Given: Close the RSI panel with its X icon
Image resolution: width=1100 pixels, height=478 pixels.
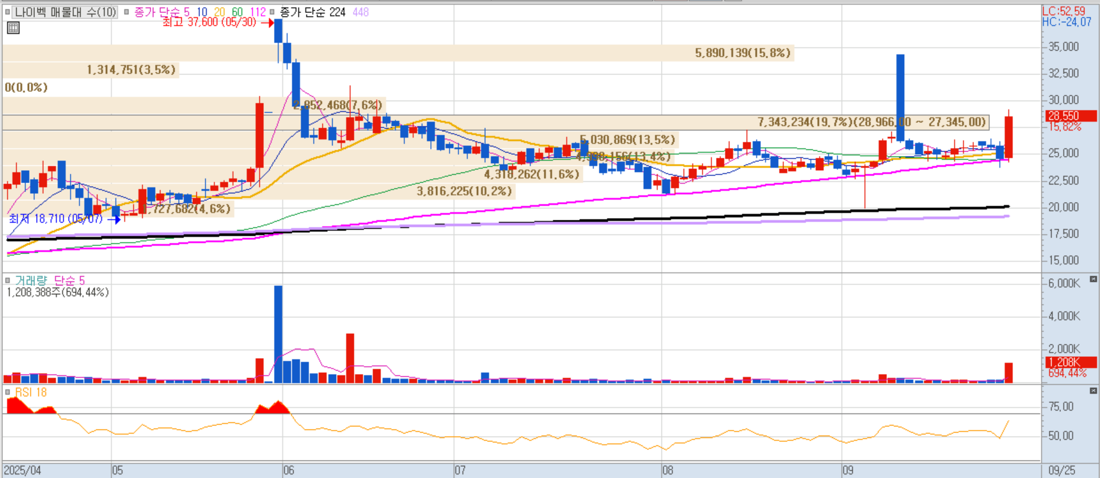Looking at the screenshot, I should tap(1093, 391).
